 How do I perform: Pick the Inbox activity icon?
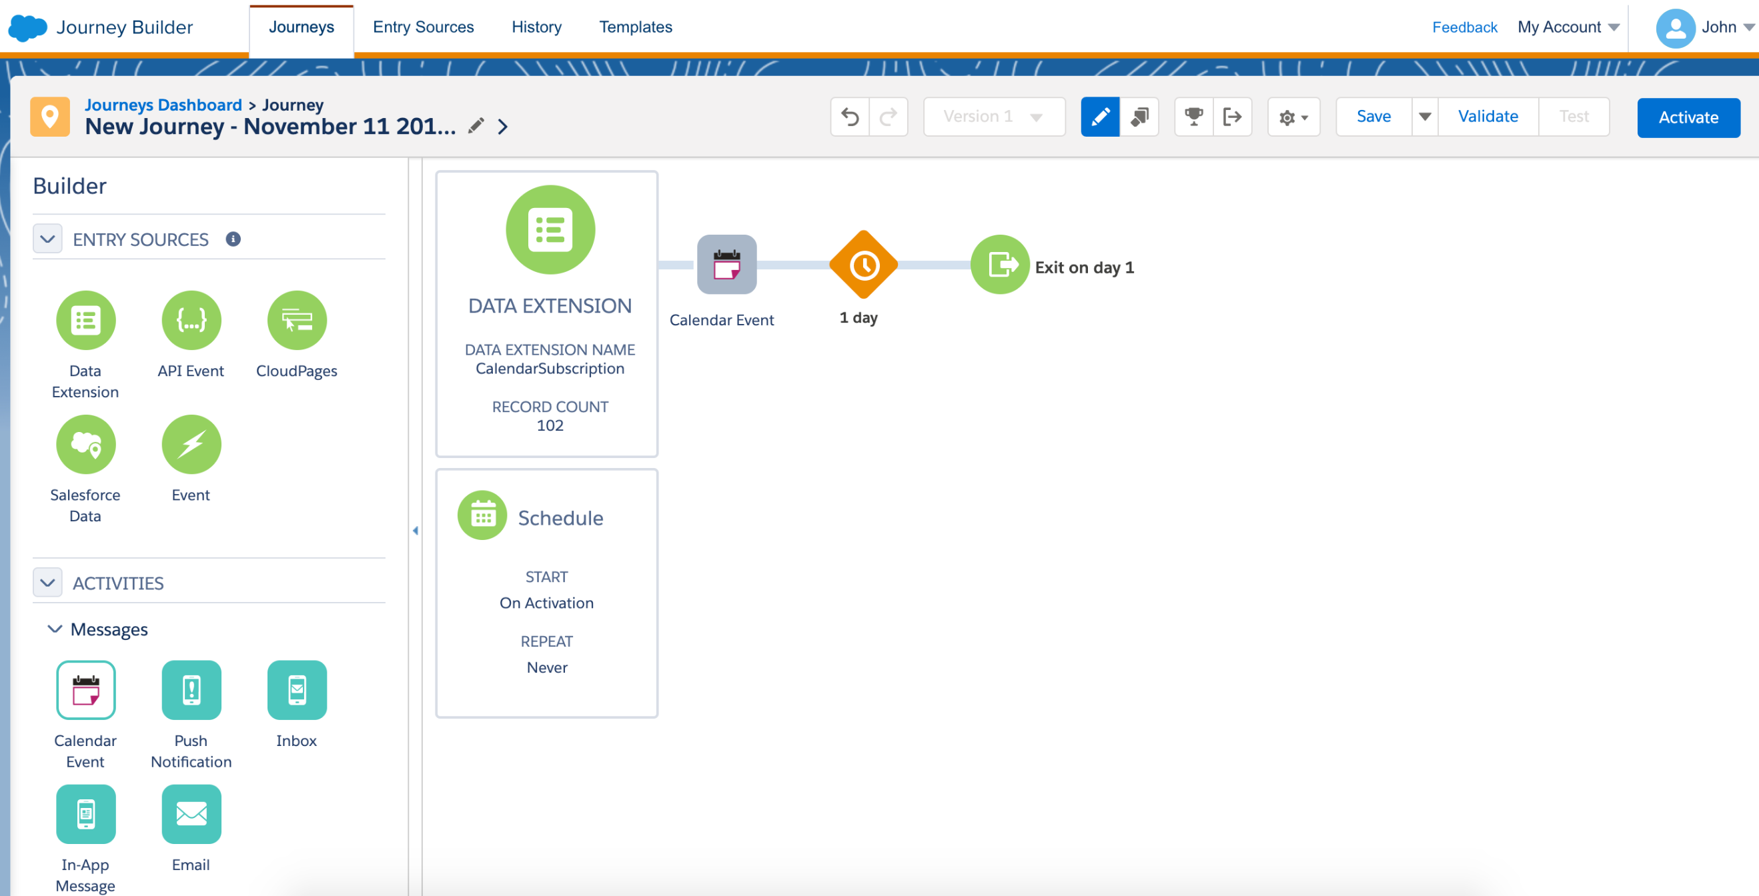pyautogui.click(x=297, y=690)
